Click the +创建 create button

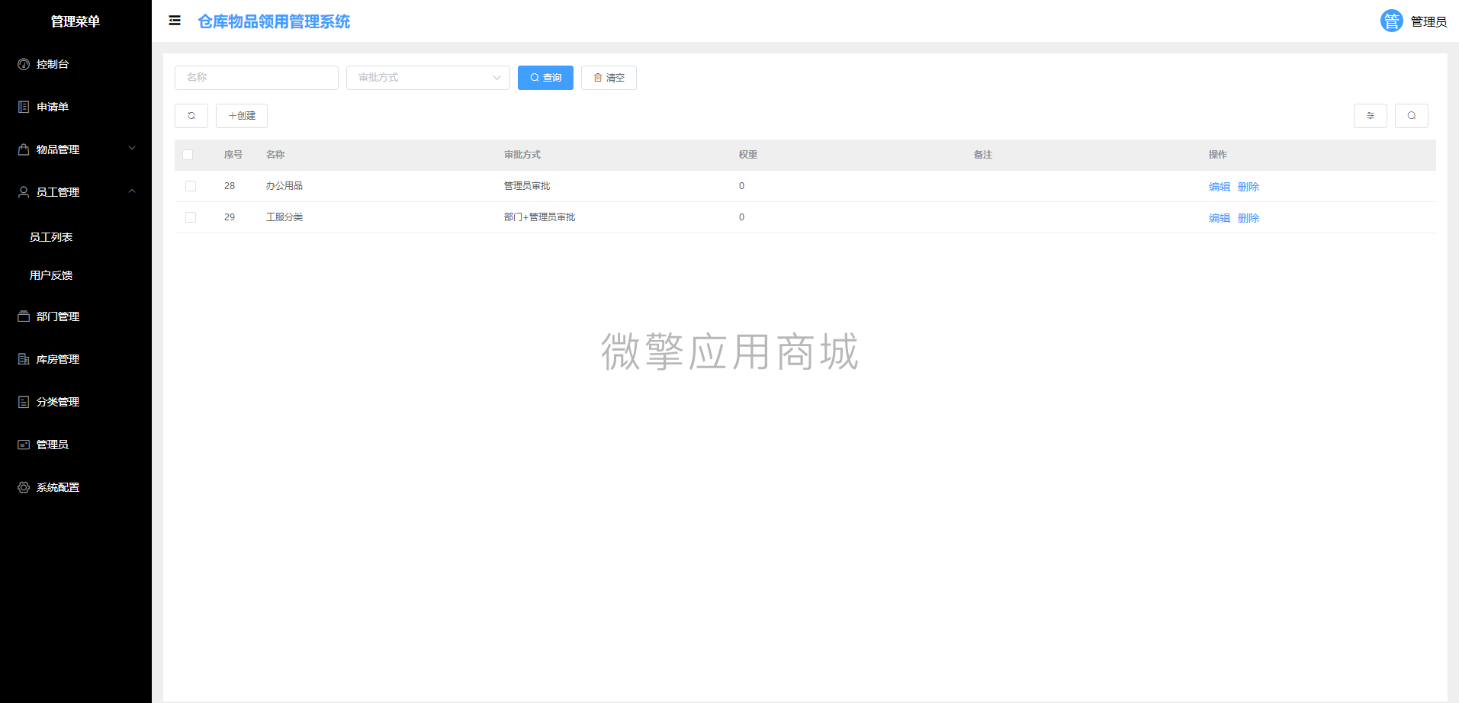(242, 116)
